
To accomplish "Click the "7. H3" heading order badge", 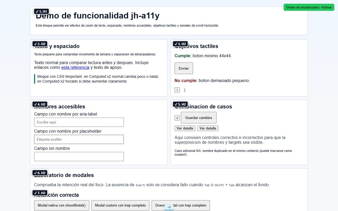I will (40, 193).
